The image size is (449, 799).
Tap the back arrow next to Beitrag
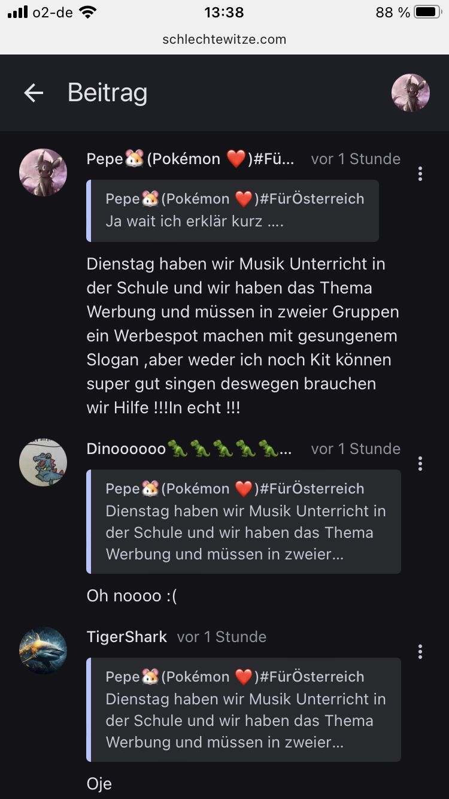click(34, 93)
